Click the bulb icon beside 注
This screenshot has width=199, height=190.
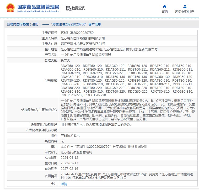(x=52, y=183)
